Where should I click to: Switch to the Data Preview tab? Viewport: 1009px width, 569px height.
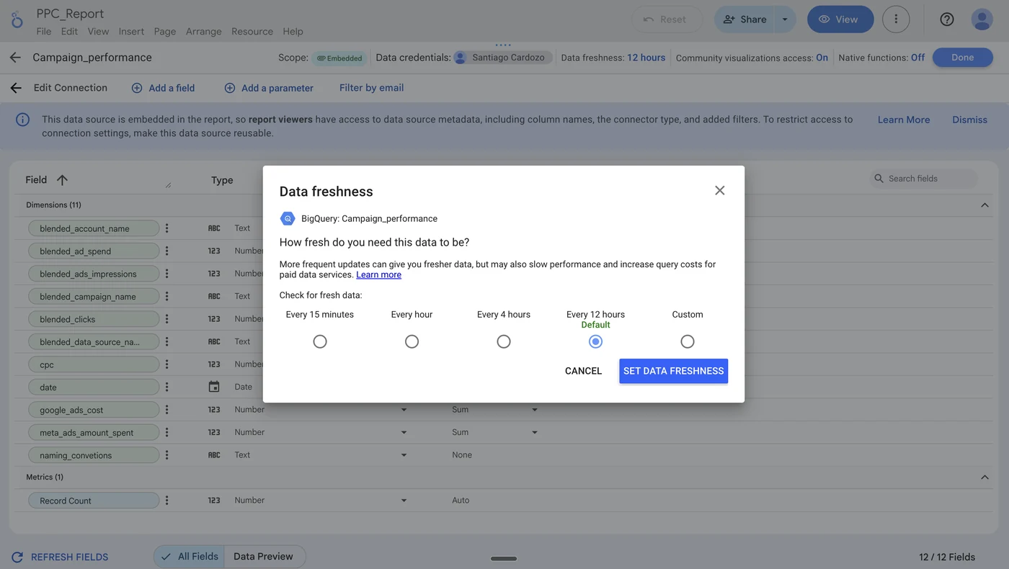pos(264,556)
